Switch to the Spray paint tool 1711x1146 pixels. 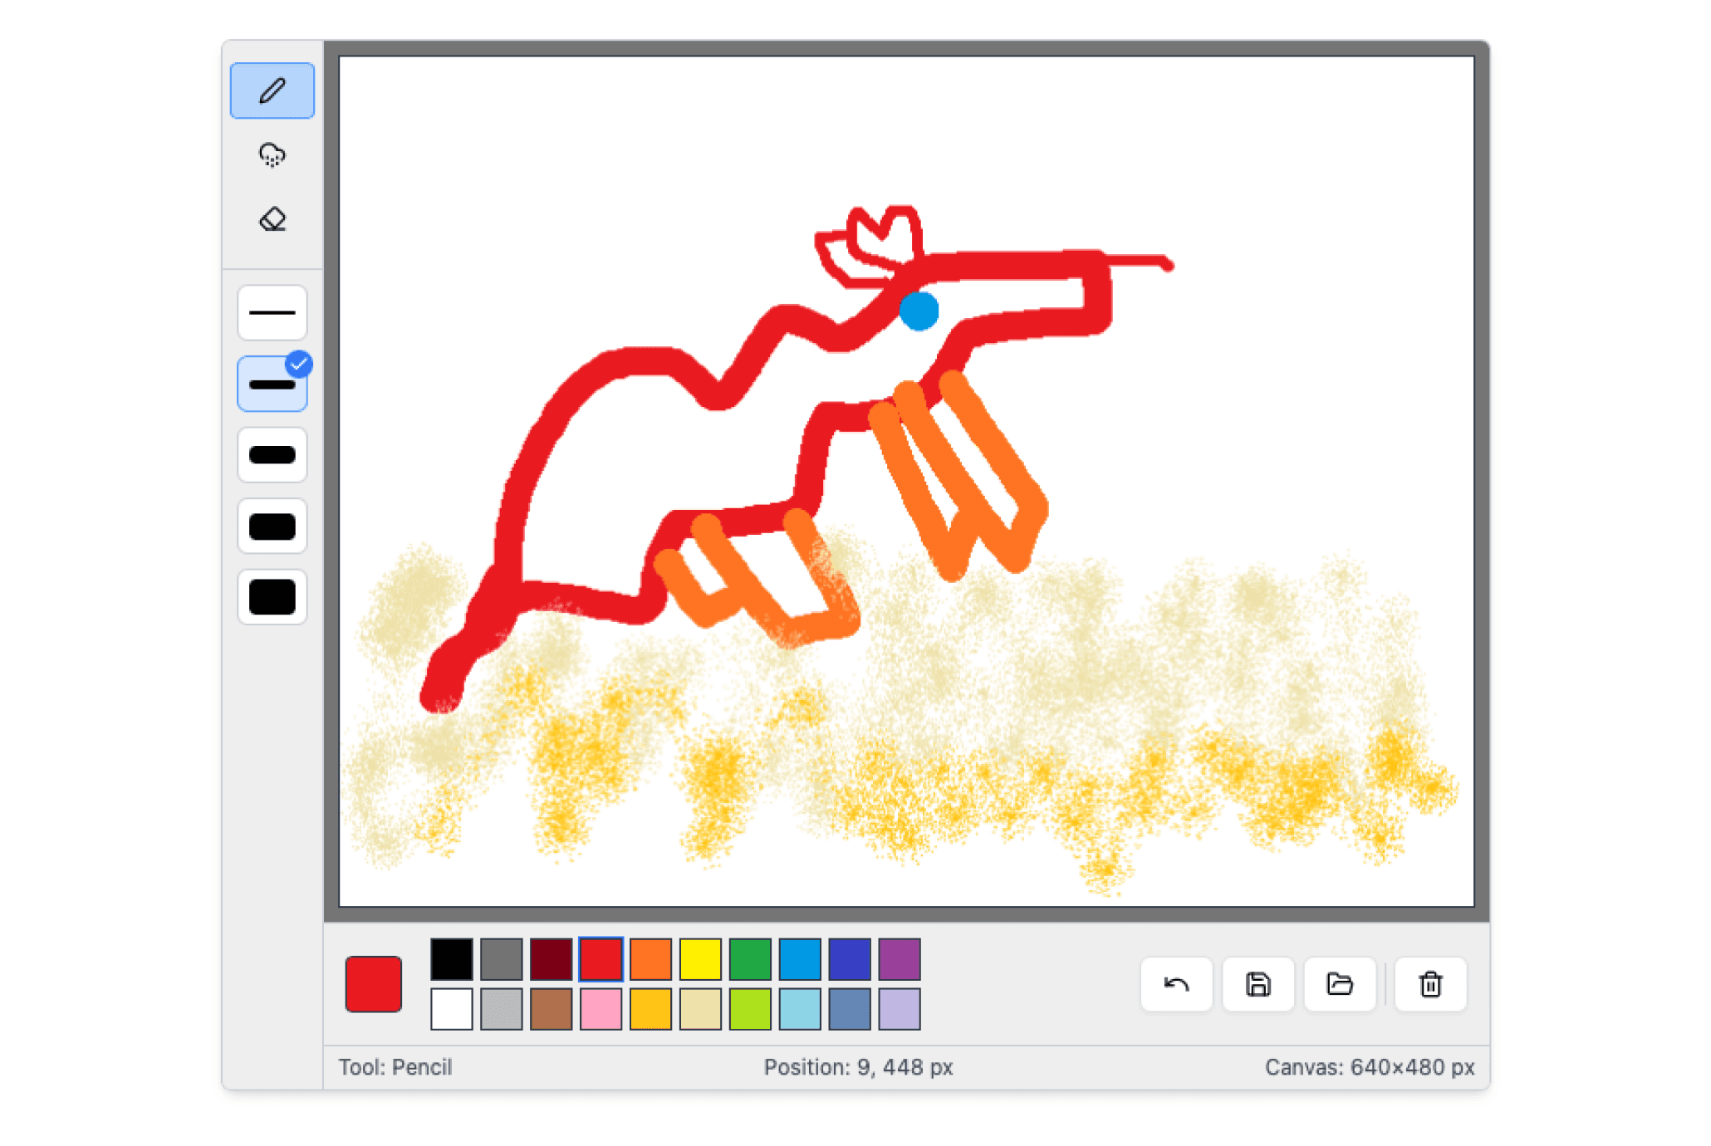point(272,154)
